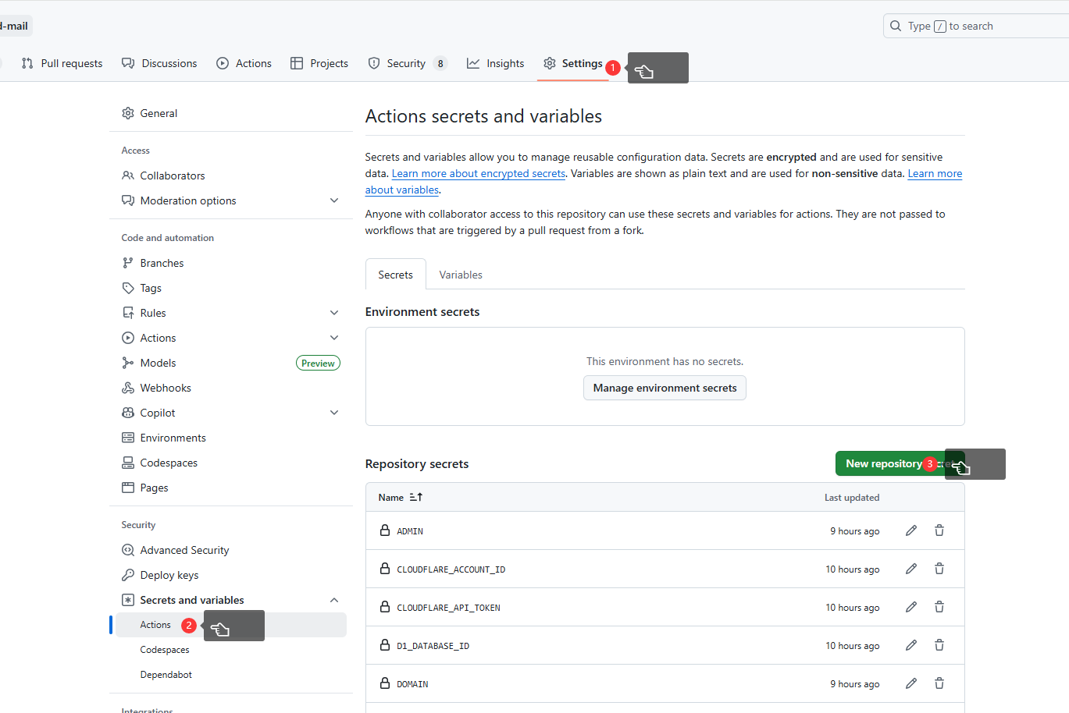
Task: Click the search field at top right
Action: (x=976, y=26)
